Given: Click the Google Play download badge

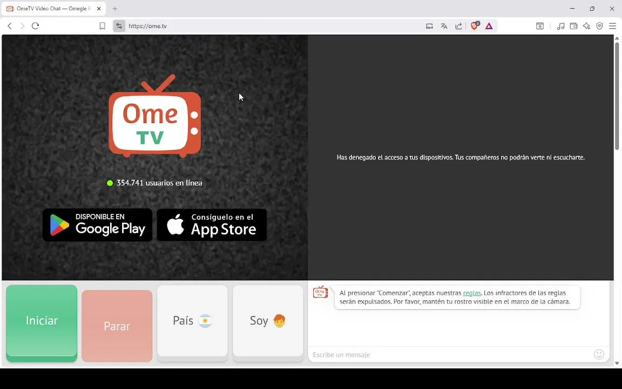Looking at the screenshot, I should click(97, 225).
